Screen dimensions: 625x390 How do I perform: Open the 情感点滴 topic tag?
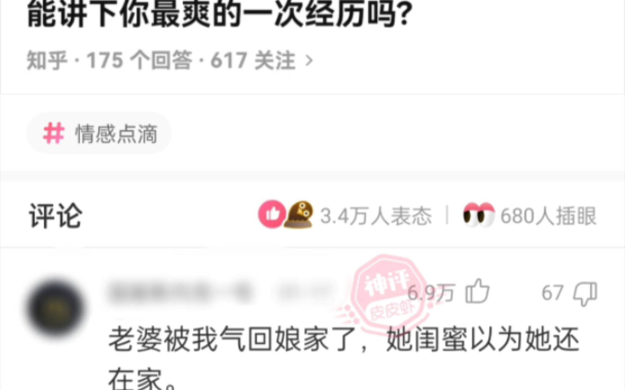point(99,133)
